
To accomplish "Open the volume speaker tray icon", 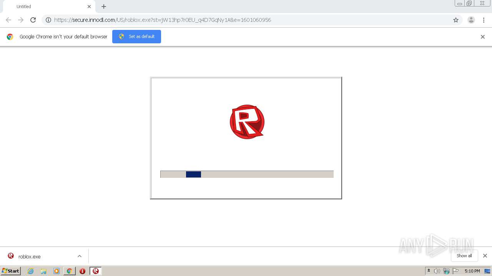I will coord(437,271).
